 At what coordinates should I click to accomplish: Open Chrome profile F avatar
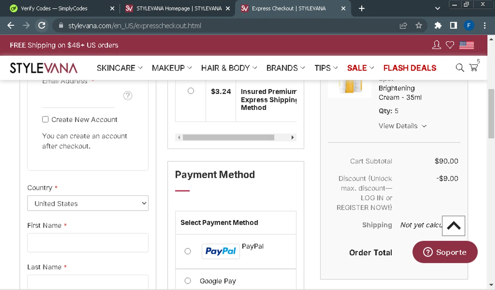click(x=469, y=25)
